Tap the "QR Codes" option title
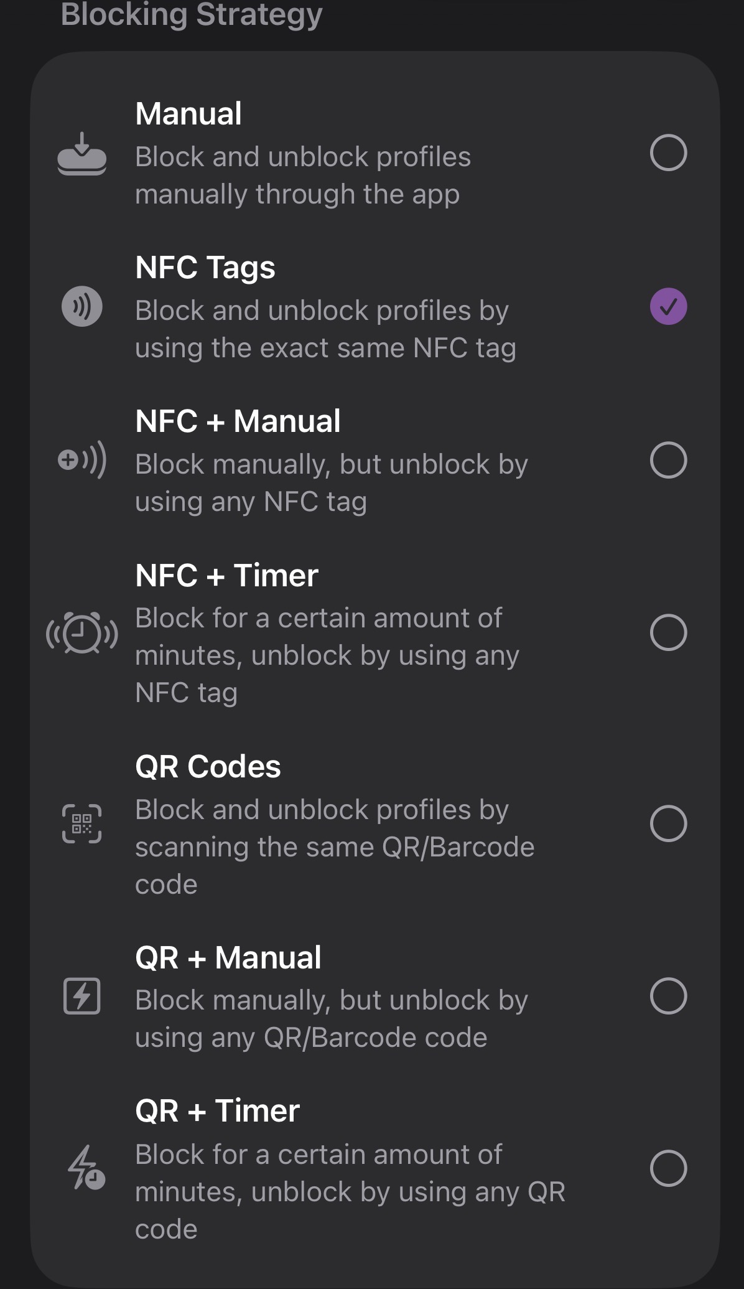Image resolution: width=744 pixels, height=1289 pixels. [x=208, y=766]
